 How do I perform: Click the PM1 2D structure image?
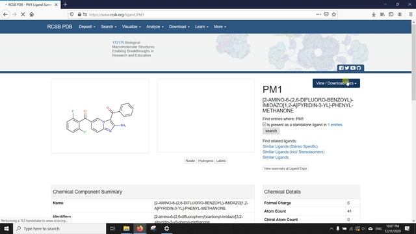point(100,116)
